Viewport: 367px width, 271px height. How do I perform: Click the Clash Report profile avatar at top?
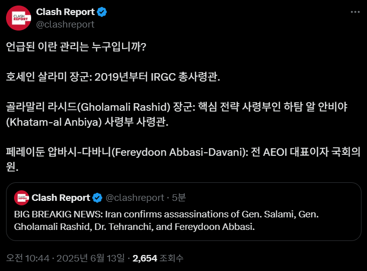pos(19,18)
